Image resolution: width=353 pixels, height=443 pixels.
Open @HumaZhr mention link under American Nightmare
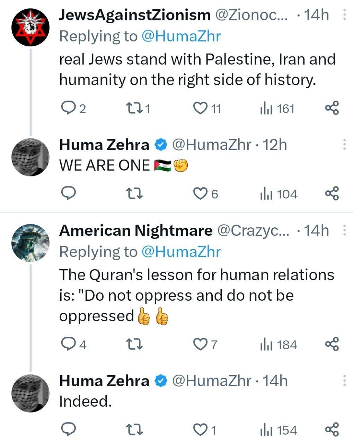[x=180, y=252]
